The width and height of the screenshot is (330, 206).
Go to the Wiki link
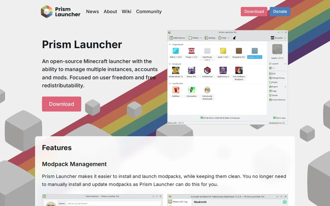[x=127, y=12]
